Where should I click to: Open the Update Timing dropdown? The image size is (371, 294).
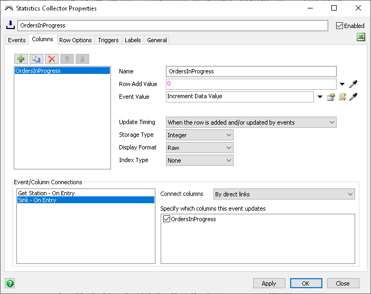[251, 122]
